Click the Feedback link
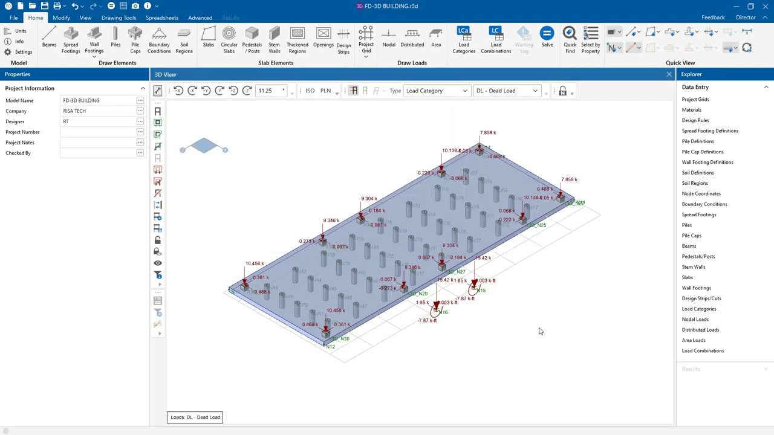Screen dimensions: 774x435 (713, 18)
